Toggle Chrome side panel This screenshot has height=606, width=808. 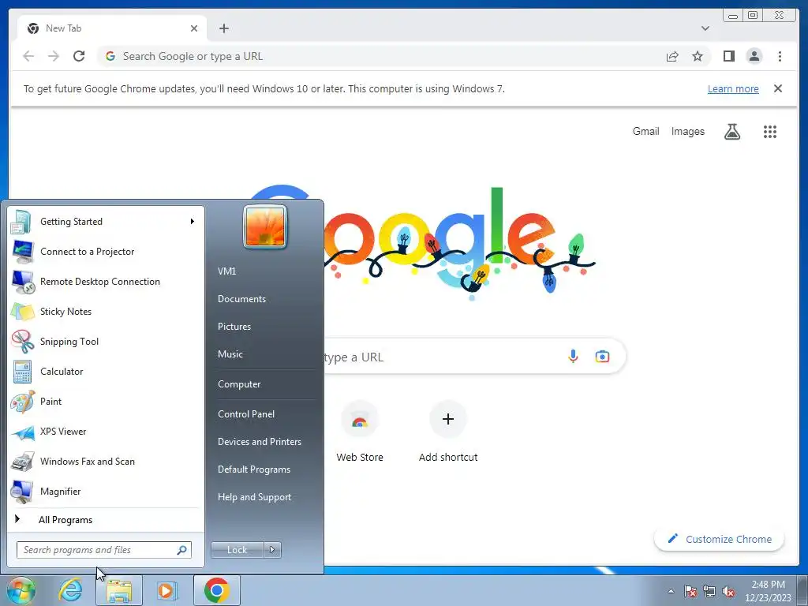pos(728,56)
